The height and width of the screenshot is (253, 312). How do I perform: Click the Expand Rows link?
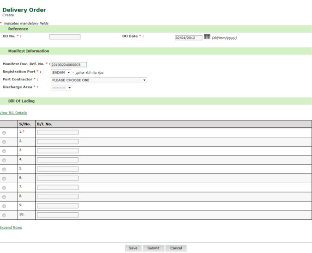point(11,228)
